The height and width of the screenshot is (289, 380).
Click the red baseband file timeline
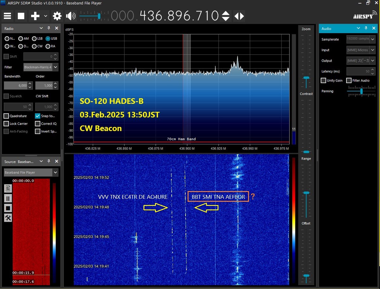tap(31, 232)
